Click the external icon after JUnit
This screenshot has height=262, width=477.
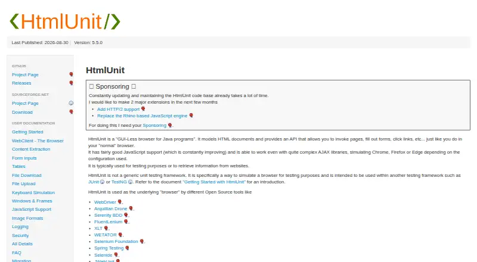pyautogui.click(x=102, y=182)
